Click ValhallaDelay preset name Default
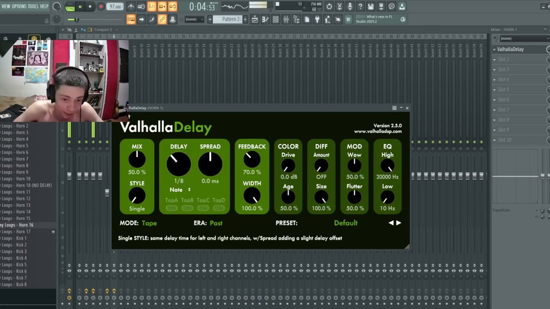Viewport: 550px width, 309px height. (x=345, y=223)
